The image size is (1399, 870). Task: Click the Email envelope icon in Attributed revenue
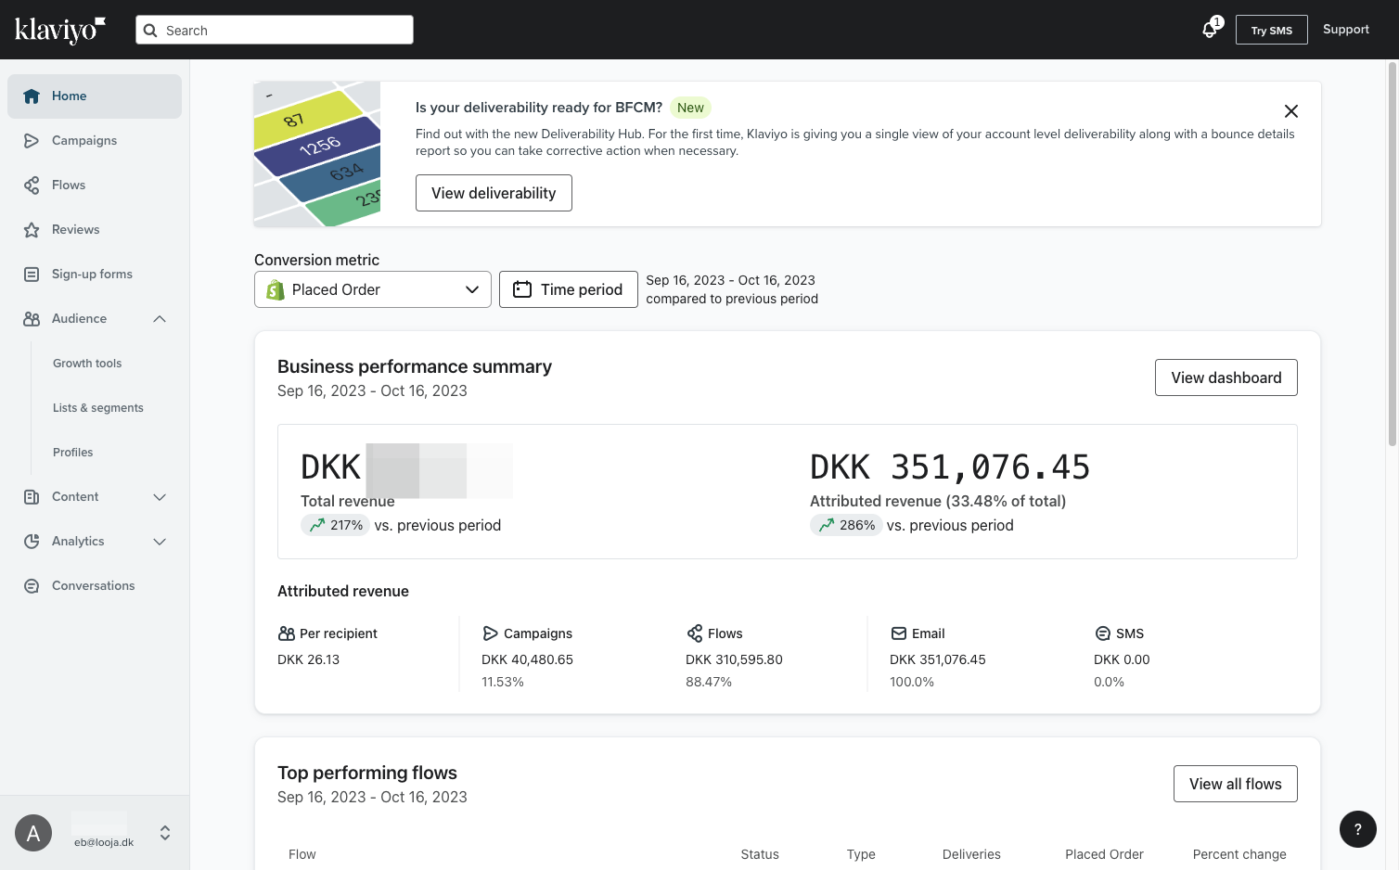point(899,633)
